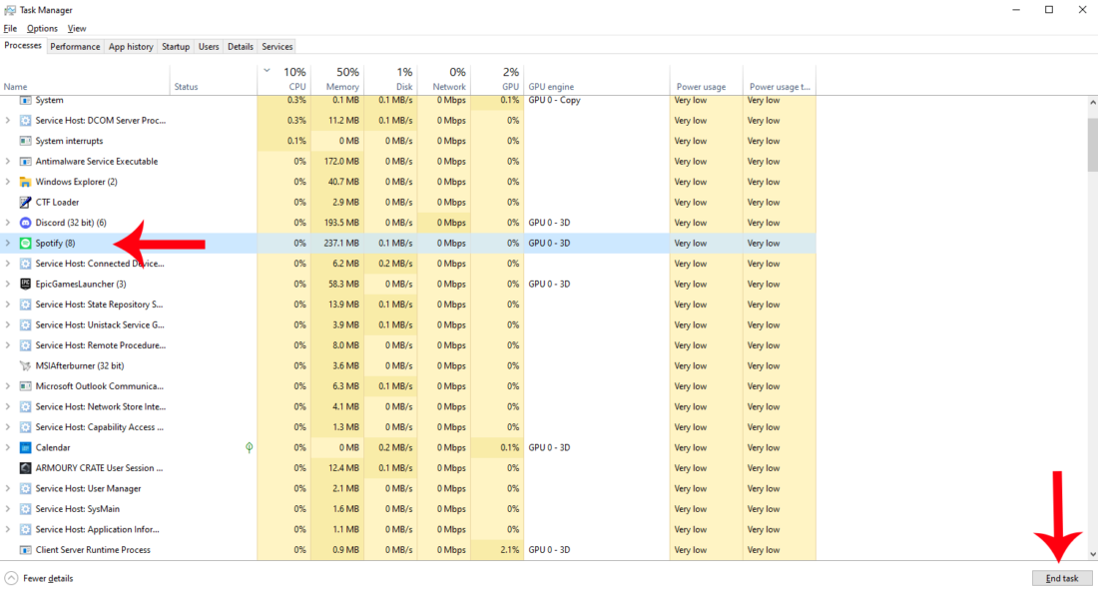Expand the Spotify (8) process group

(x=8, y=243)
